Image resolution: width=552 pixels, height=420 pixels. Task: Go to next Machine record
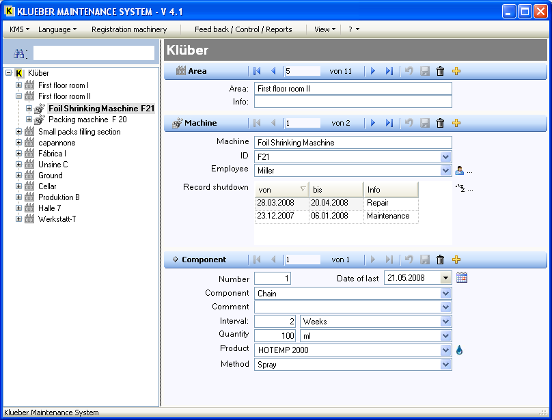tap(373, 123)
